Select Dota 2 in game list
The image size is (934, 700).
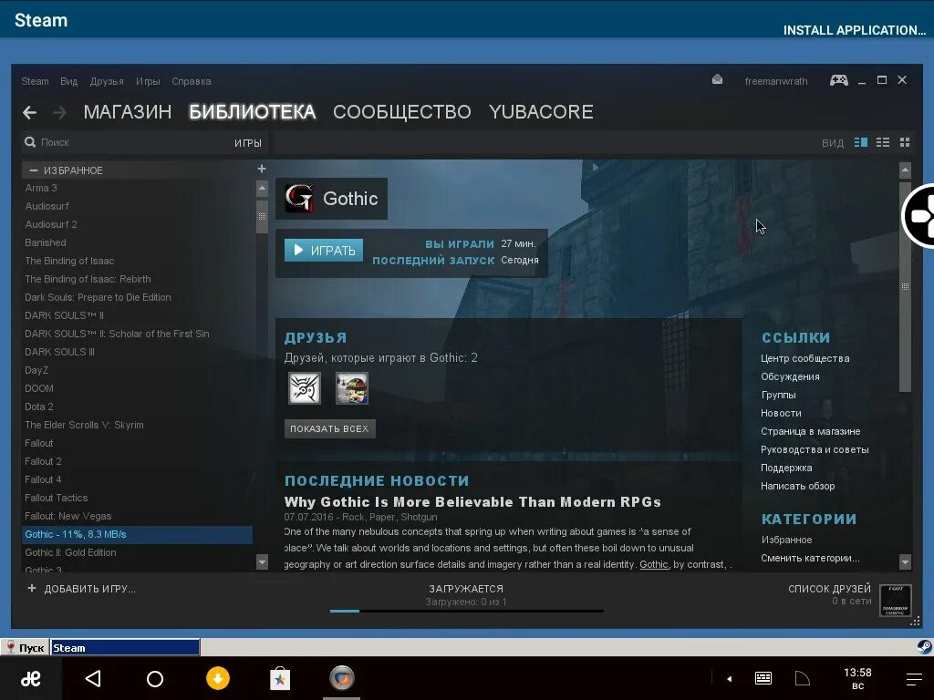point(38,407)
